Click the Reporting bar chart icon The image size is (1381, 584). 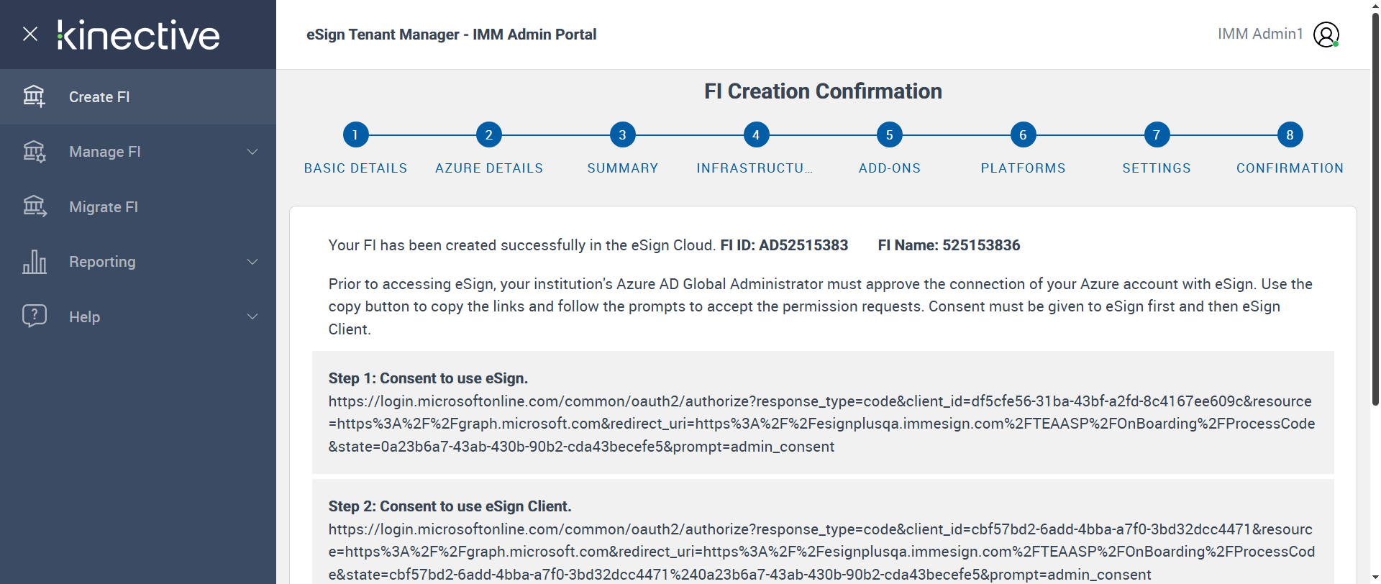[x=34, y=262]
